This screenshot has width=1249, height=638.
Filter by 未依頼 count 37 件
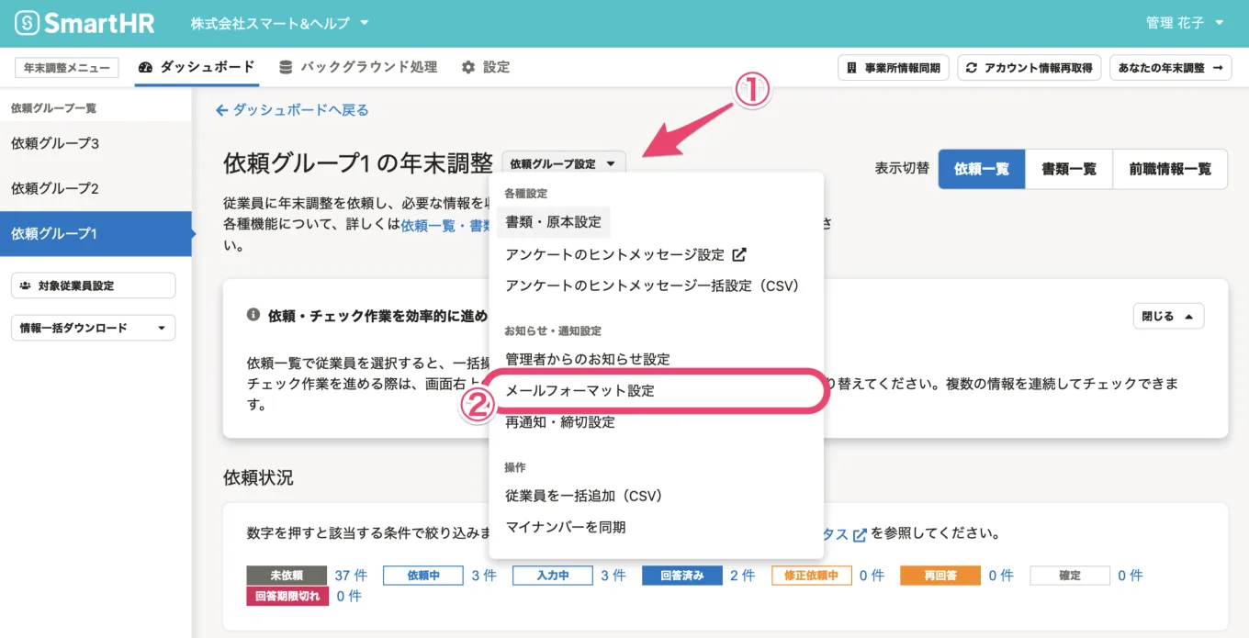[351, 576]
